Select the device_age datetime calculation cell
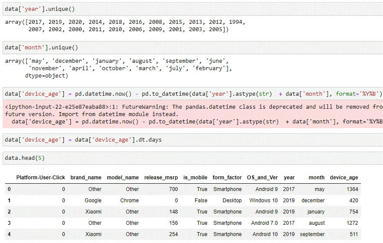The width and height of the screenshot is (383, 243). [193, 94]
